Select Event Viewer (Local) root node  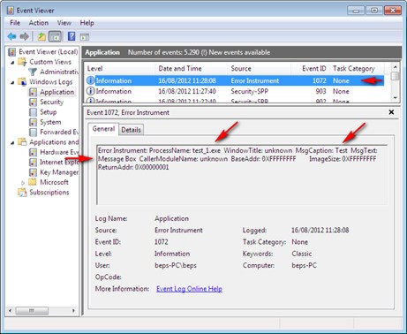[x=49, y=52]
